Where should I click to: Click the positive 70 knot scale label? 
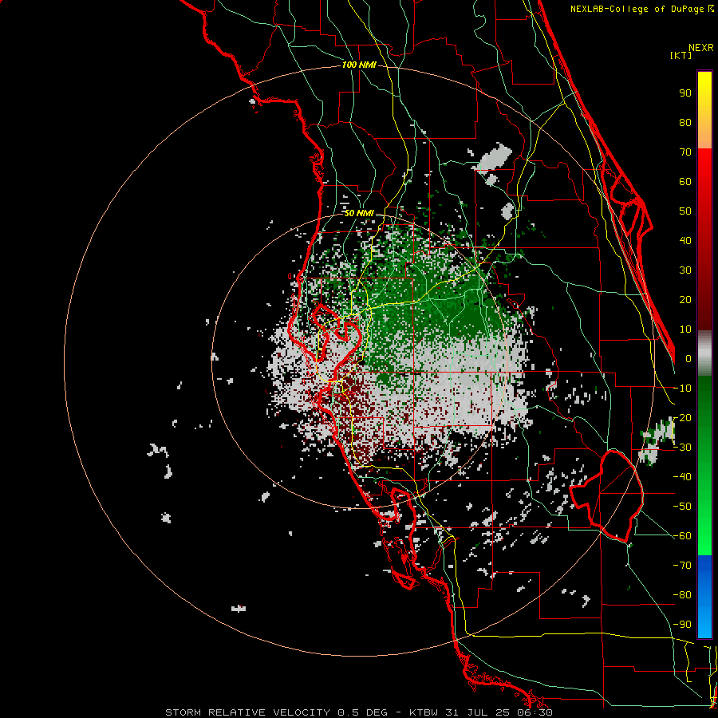tap(685, 152)
